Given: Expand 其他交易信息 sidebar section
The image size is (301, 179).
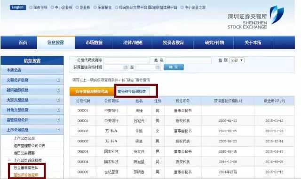Looking at the screenshot, I should point(58,110).
